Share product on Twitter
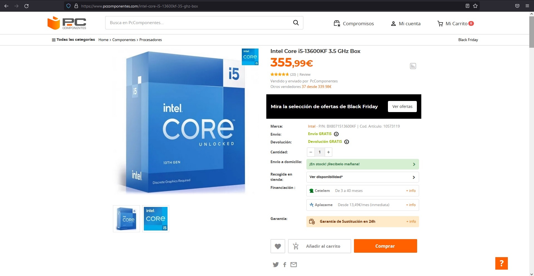534x276 pixels. (275, 264)
